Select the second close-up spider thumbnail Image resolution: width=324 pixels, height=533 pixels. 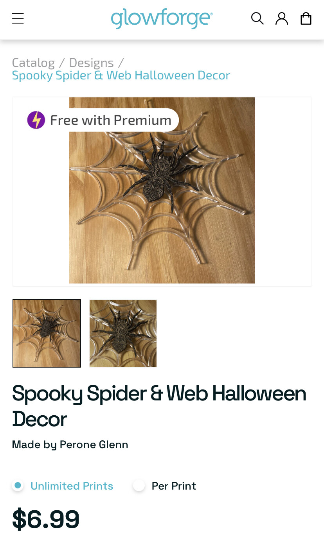123,333
